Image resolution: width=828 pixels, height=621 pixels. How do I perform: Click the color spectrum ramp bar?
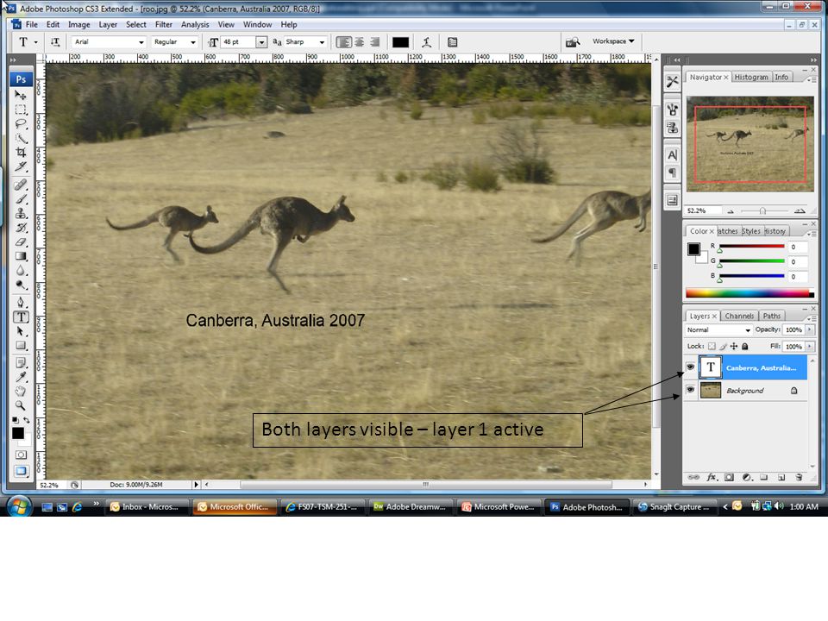click(x=750, y=293)
